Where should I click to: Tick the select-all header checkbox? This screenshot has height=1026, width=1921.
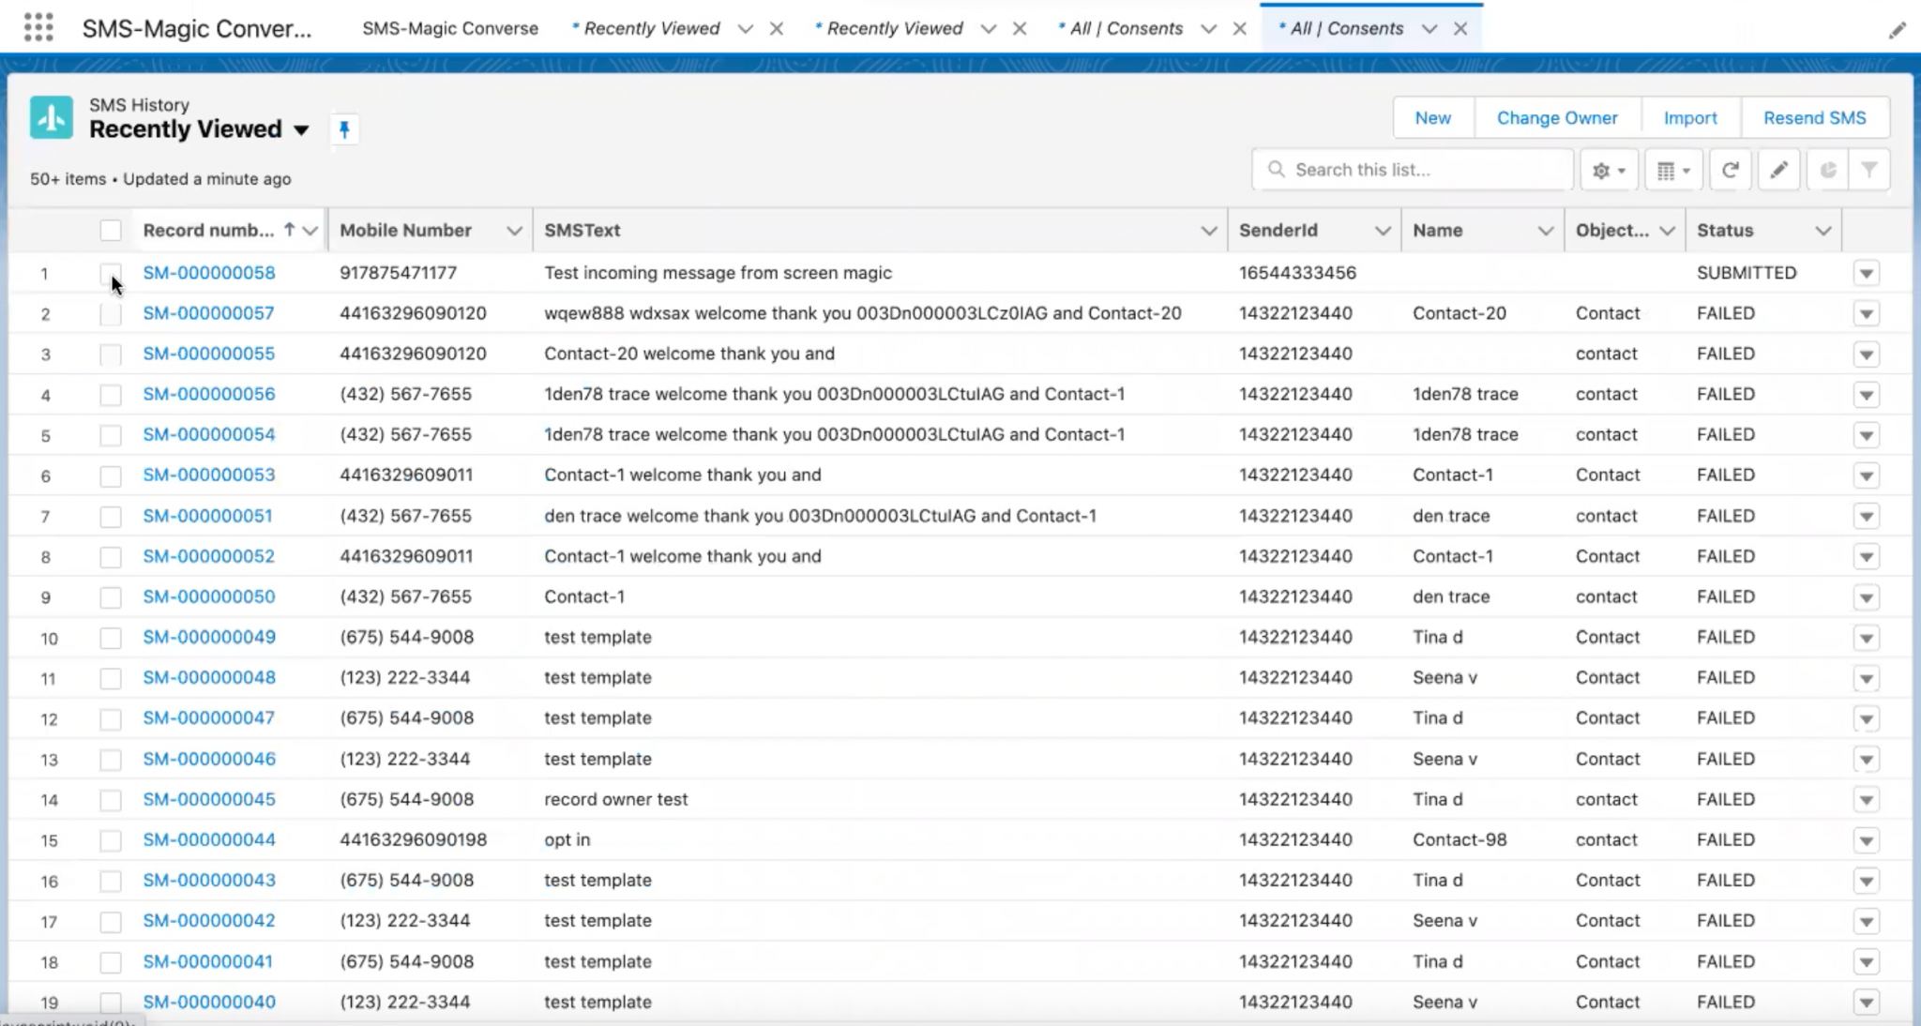(111, 230)
